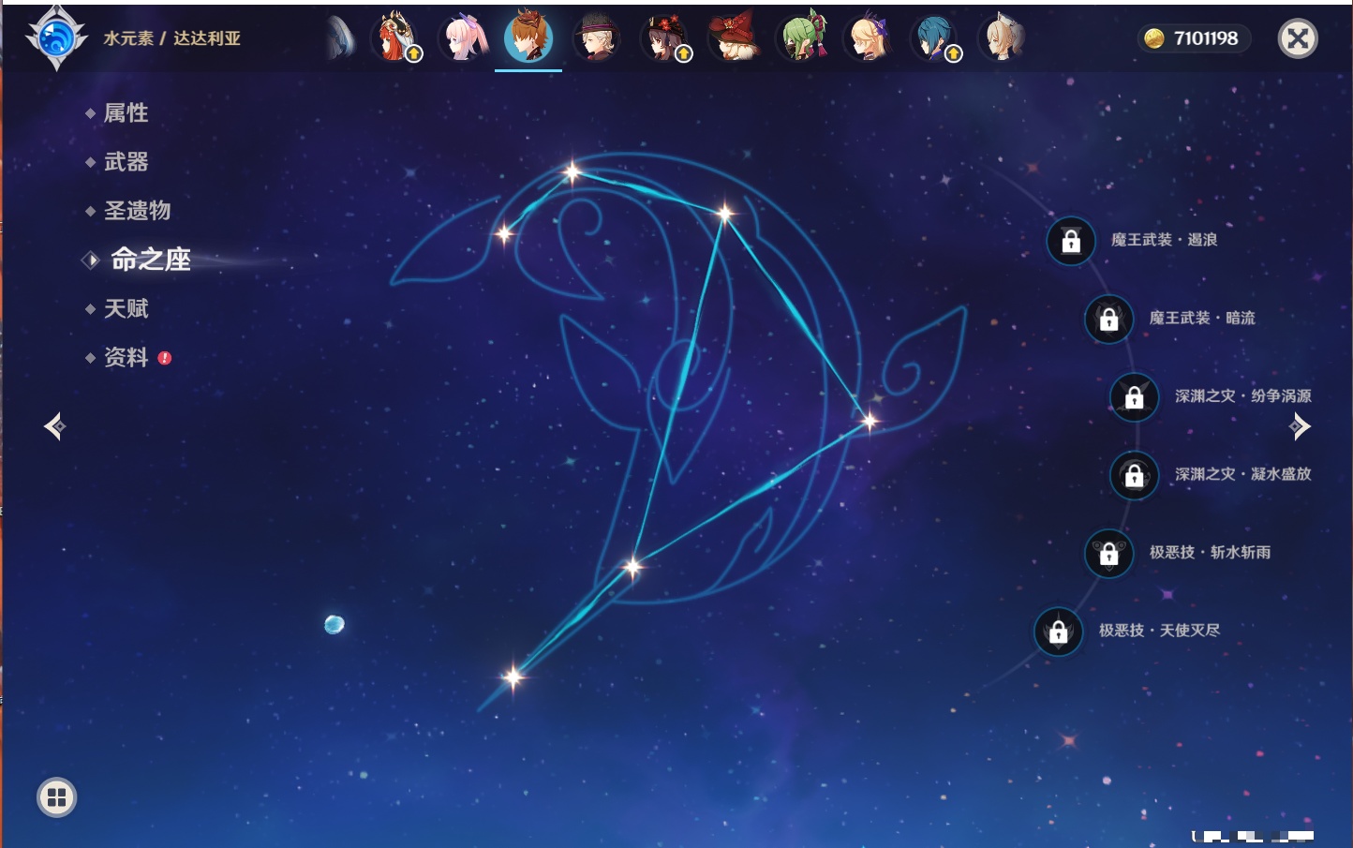The width and height of the screenshot is (1353, 848).
Task: Click the bottommost star at the whale's tail tip
Action: point(513,677)
